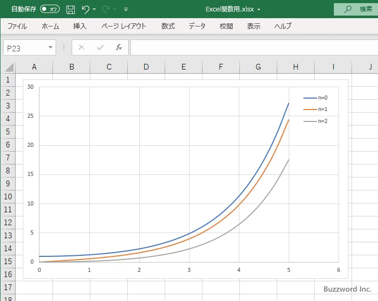The image size is (378, 301).
Task: Click the Undo arrow icon
Action: point(85,9)
